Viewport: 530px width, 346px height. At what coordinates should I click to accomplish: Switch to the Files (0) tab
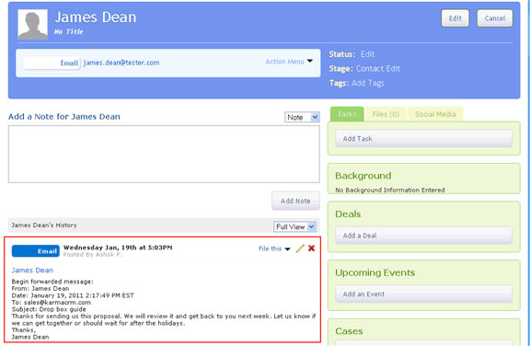(x=386, y=114)
